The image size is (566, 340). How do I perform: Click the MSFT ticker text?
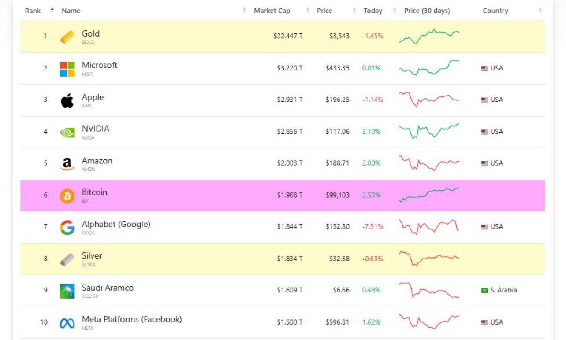[x=88, y=74]
